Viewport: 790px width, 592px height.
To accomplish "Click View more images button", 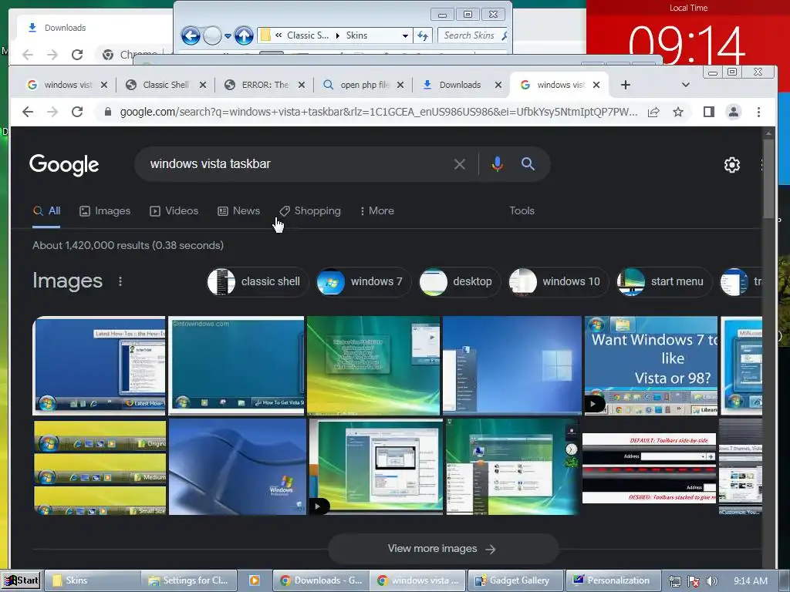I will 444,549.
